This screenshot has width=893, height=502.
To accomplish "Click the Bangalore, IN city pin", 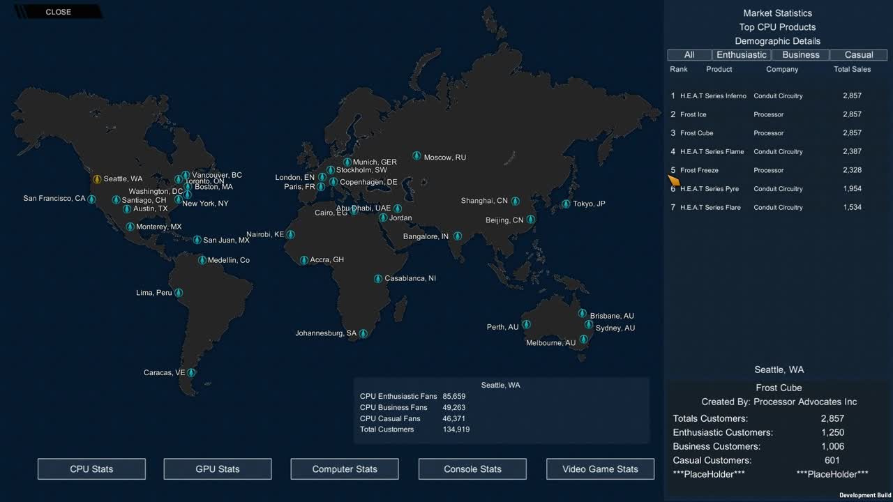I will point(457,236).
